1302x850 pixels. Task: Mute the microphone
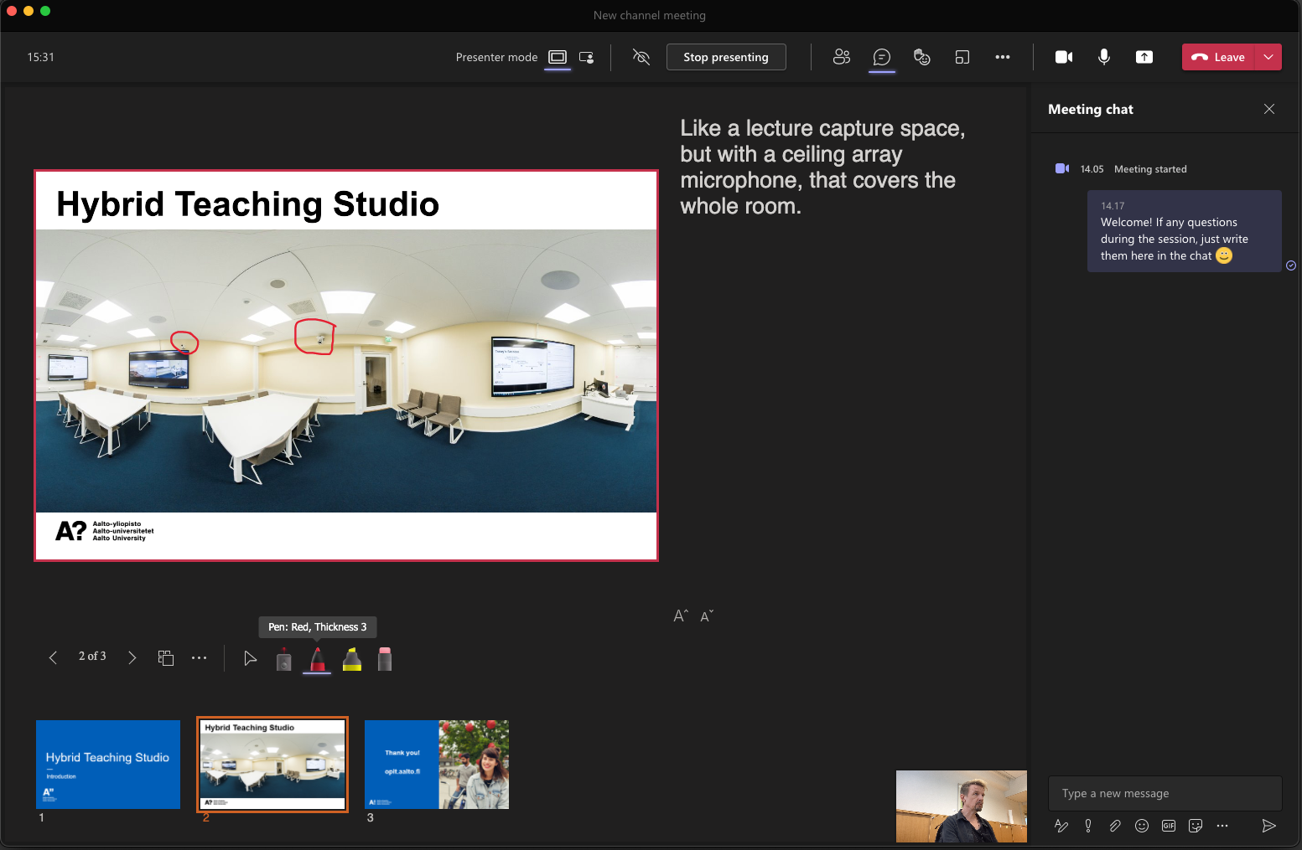click(x=1104, y=57)
